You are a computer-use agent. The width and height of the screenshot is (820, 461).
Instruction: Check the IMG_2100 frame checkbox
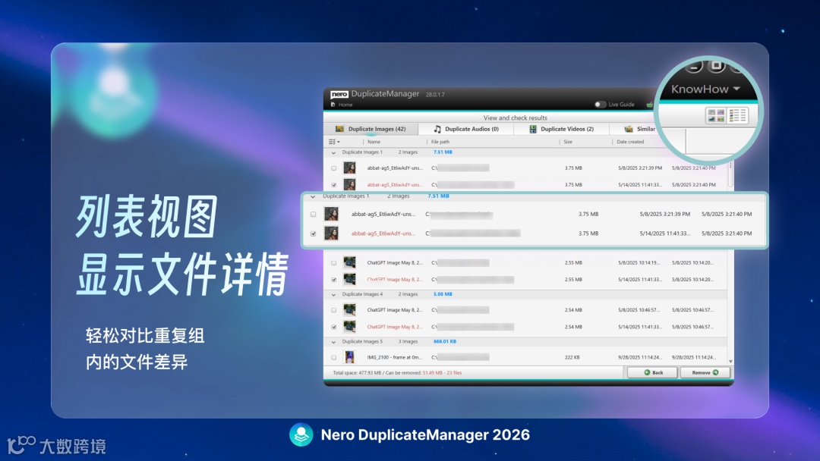[x=333, y=358]
